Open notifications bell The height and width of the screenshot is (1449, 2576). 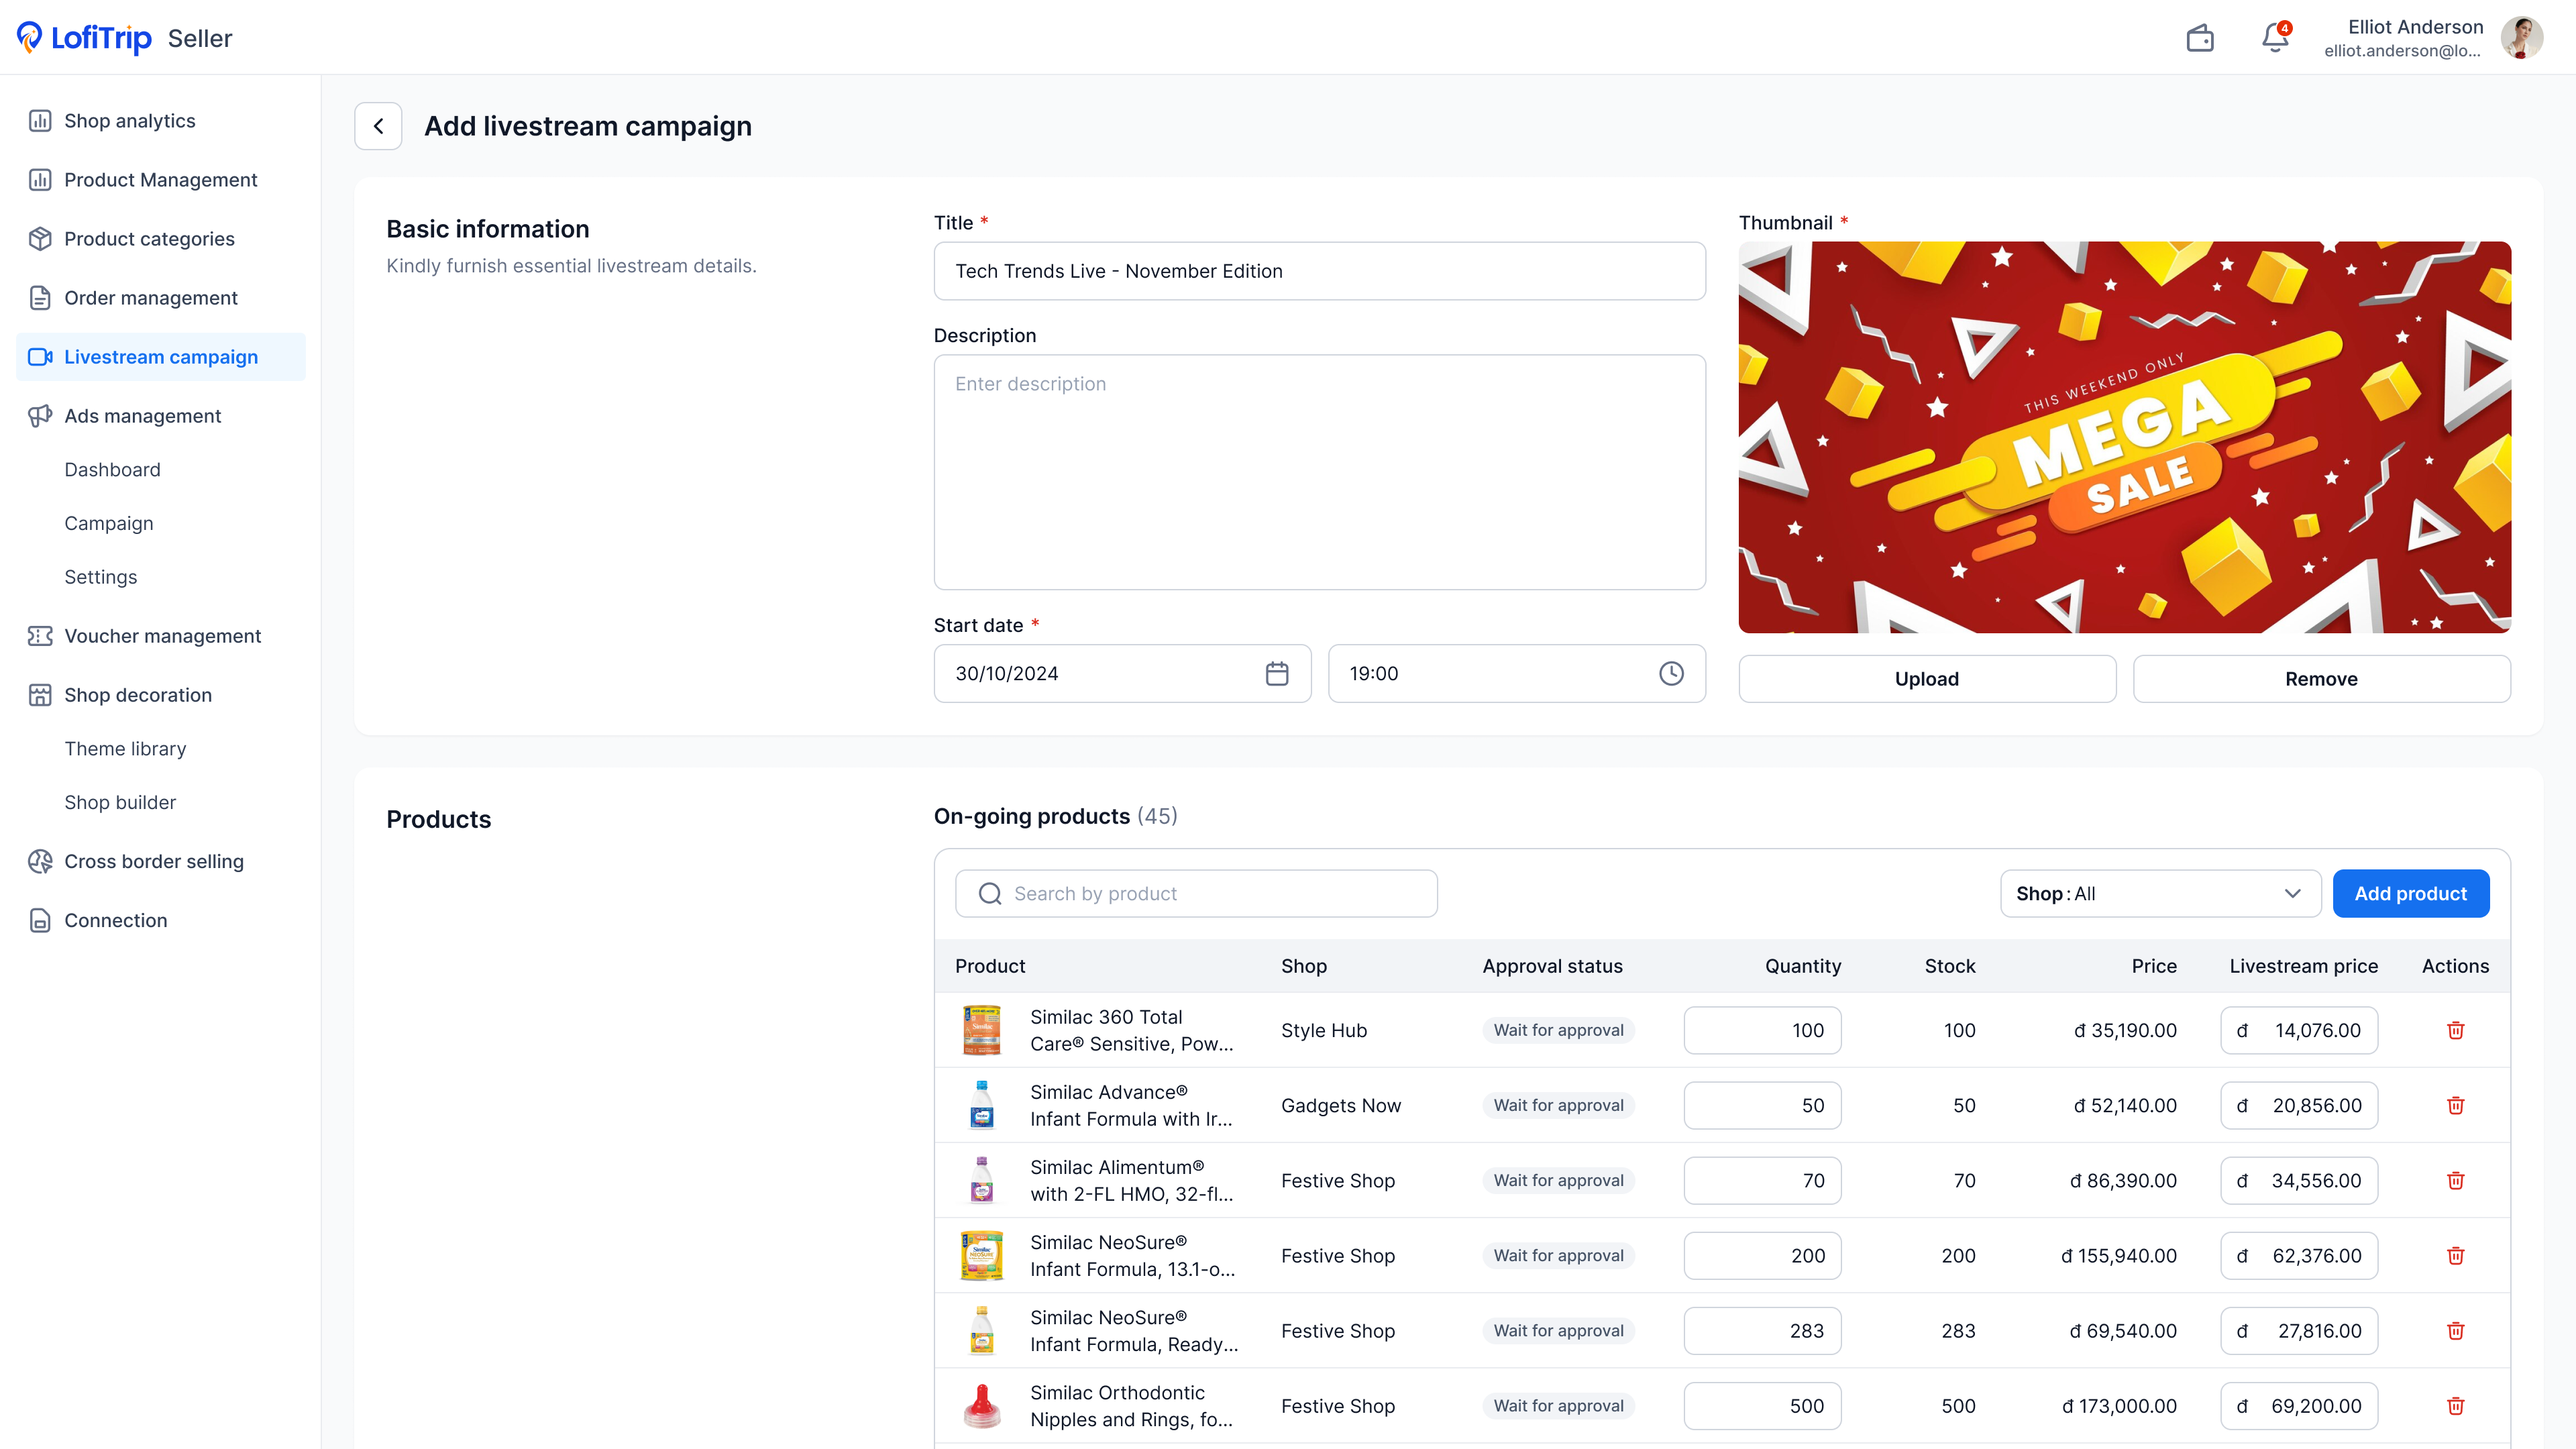point(2275,38)
